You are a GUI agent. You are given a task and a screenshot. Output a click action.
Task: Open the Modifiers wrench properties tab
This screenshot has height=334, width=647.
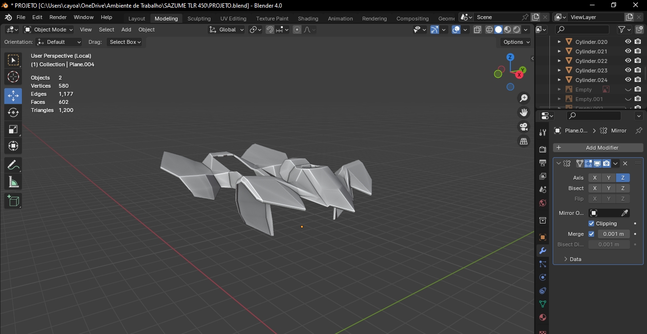[x=542, y=251]
